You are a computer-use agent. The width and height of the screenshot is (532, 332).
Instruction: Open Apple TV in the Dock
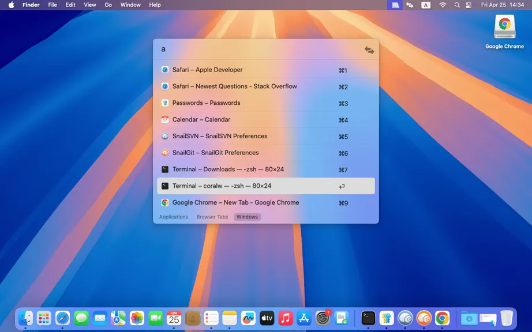click(x=267, y=318)
